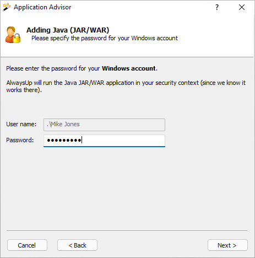255x258 pixels.
Task: Click the user with padlock icon
Action: point(13,35)
